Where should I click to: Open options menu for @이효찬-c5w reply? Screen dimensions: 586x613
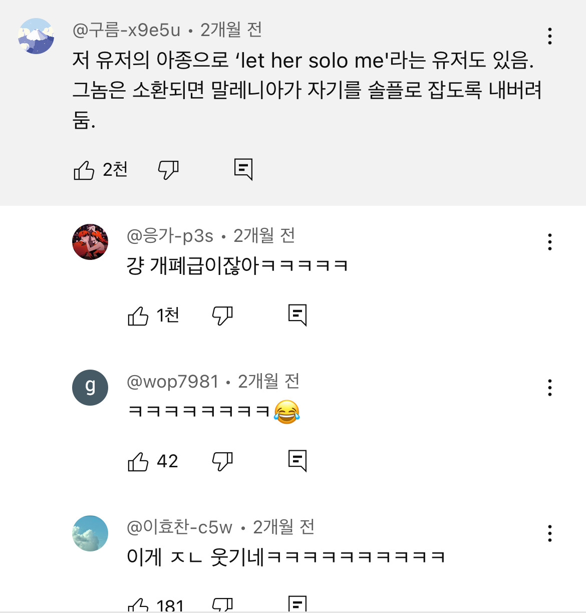coord(550,533)
